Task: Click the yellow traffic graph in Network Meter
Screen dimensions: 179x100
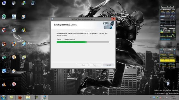Action: [168, 60]
